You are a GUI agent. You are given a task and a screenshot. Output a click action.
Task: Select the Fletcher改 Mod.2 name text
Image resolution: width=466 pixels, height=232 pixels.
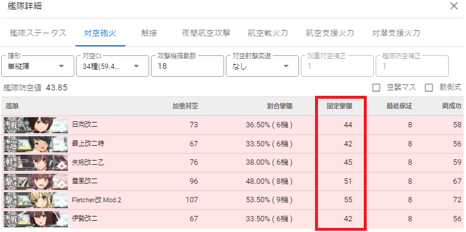(x=96, y=200)
